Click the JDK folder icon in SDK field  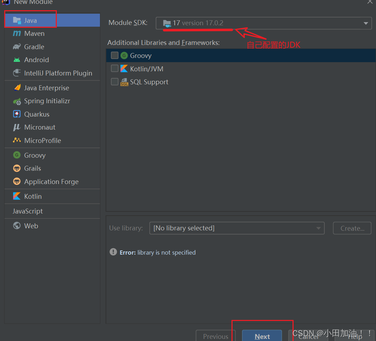pyautogui.click(x=167, y=24)
